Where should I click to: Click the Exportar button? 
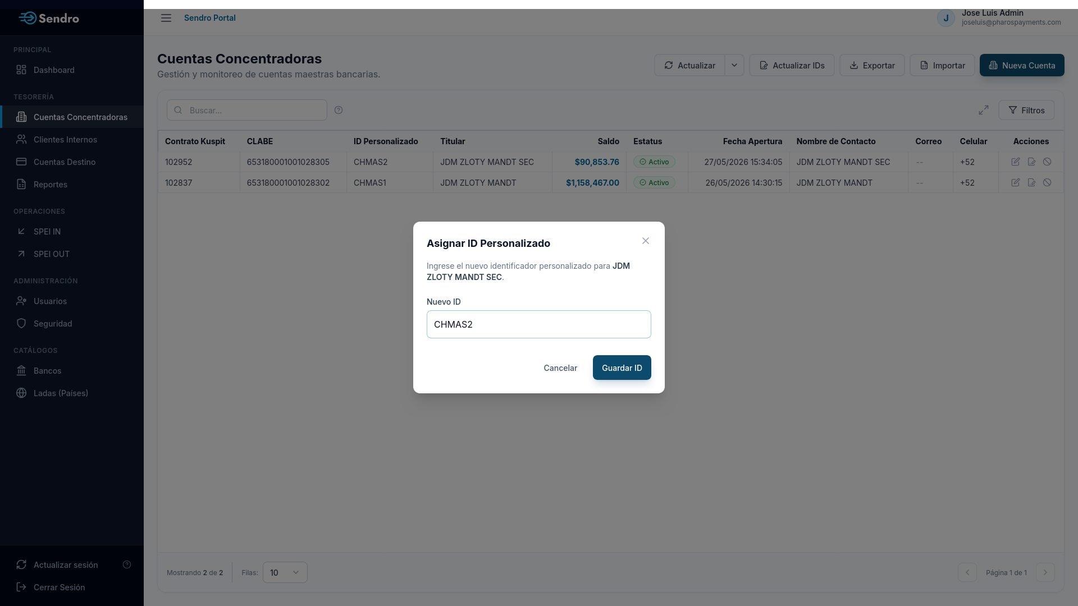872,65
